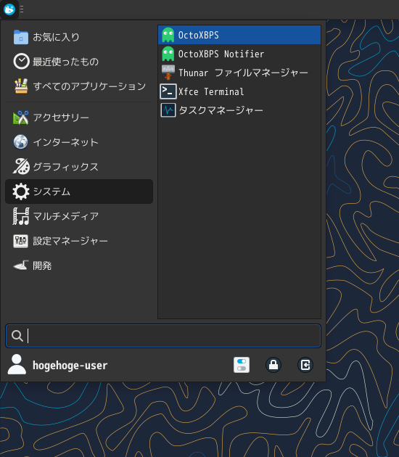Show 最近使ったもの recently used items

point(79,62)
